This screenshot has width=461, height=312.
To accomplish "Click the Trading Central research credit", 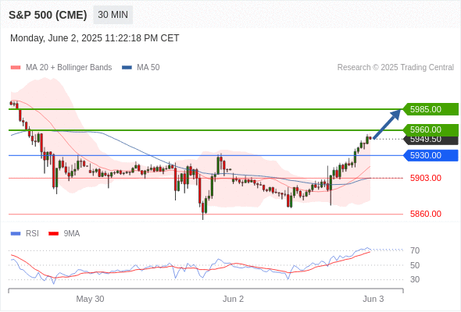I will [x=395, y=68].
